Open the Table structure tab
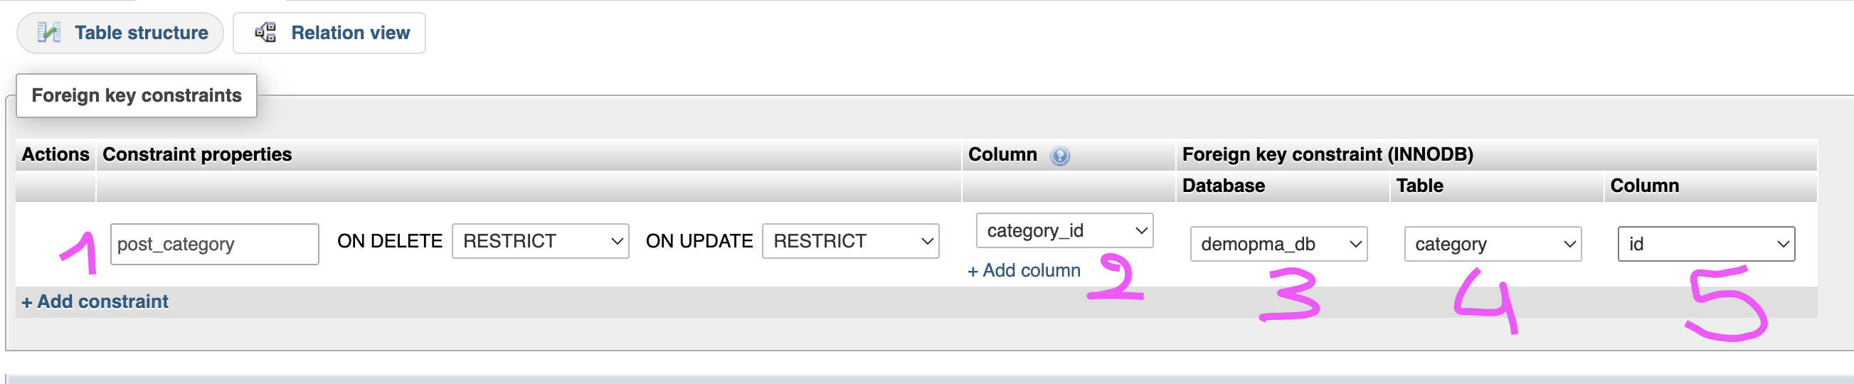This screenshot has width=1854, height=384. click(140, 33)
